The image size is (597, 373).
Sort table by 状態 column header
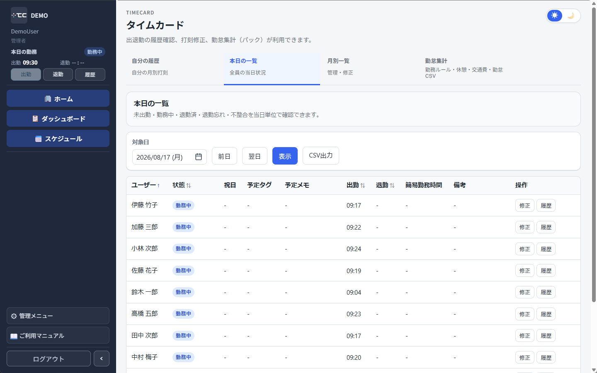182,185
